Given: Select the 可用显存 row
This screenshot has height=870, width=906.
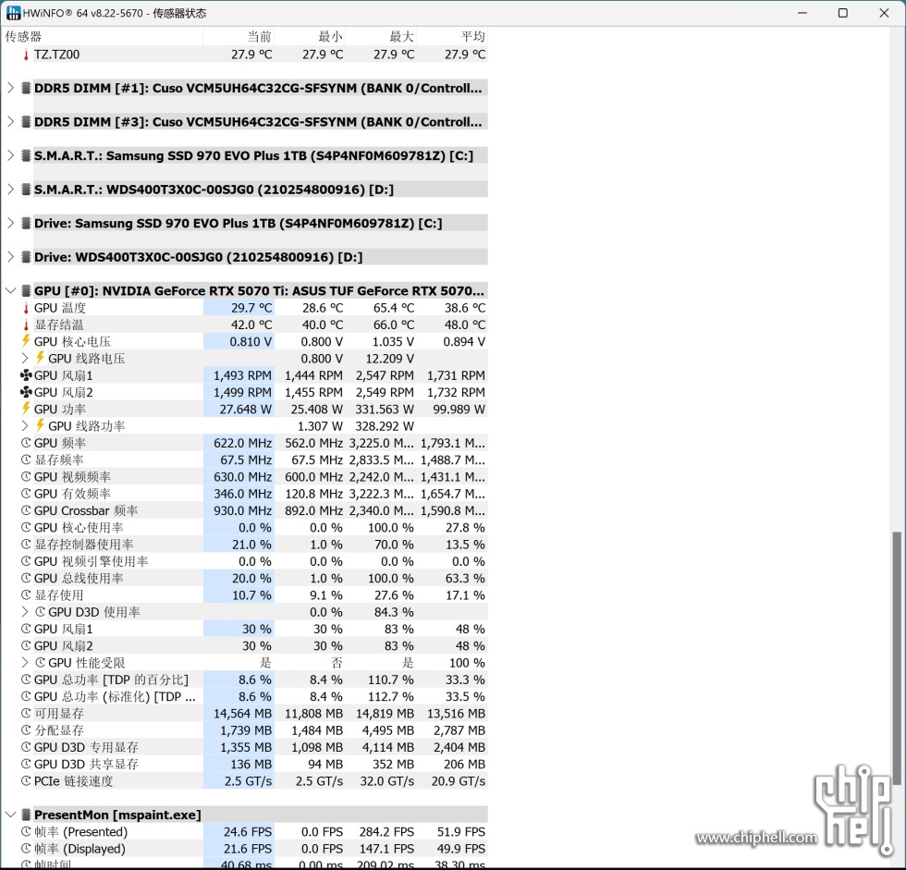Looking at the screenshot, I should pyautogui.click(x=253, y=714).
